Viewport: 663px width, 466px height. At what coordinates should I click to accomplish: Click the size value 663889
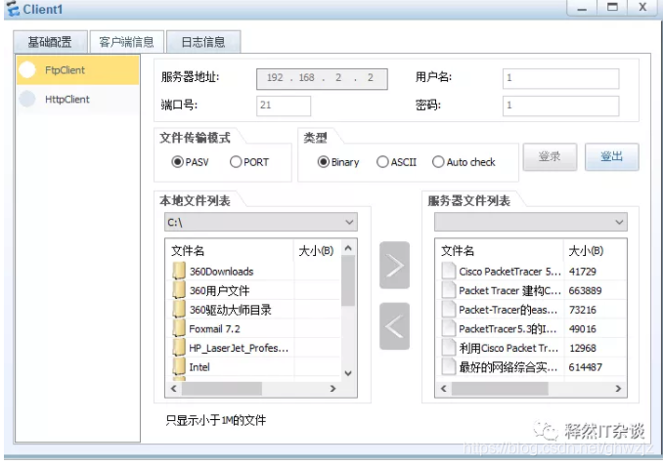pos(585,291)
